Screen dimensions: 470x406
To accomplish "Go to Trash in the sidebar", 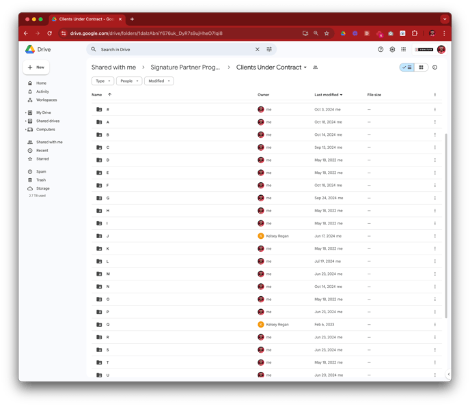I will click(x=41, y=180).
